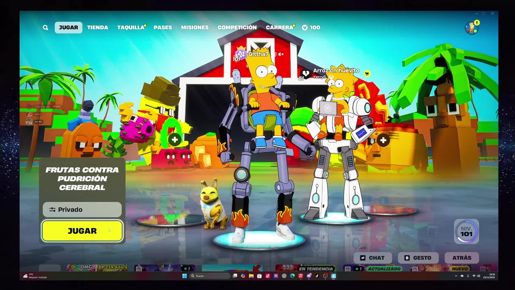Select the Gittha7 player name
Image resolution: width=515 pixels, height=290 pixels.
tap(258, 54)
